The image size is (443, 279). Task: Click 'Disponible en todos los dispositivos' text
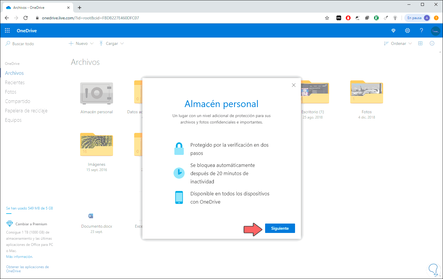[230, 198]
